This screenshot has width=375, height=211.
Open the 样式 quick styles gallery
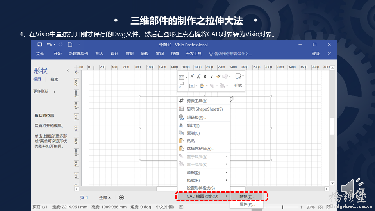pos(238,80)
